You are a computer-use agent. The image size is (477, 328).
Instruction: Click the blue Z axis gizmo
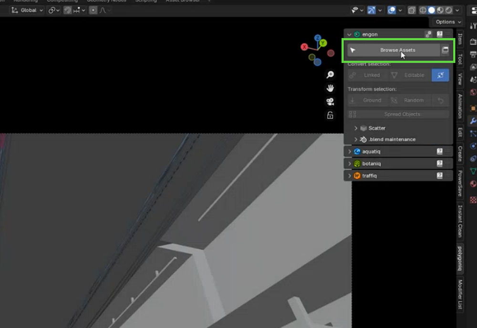pos(318,38)
